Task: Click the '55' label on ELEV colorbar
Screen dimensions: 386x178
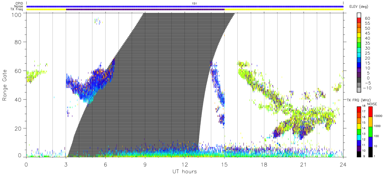Action: click(x=367, y=24)
